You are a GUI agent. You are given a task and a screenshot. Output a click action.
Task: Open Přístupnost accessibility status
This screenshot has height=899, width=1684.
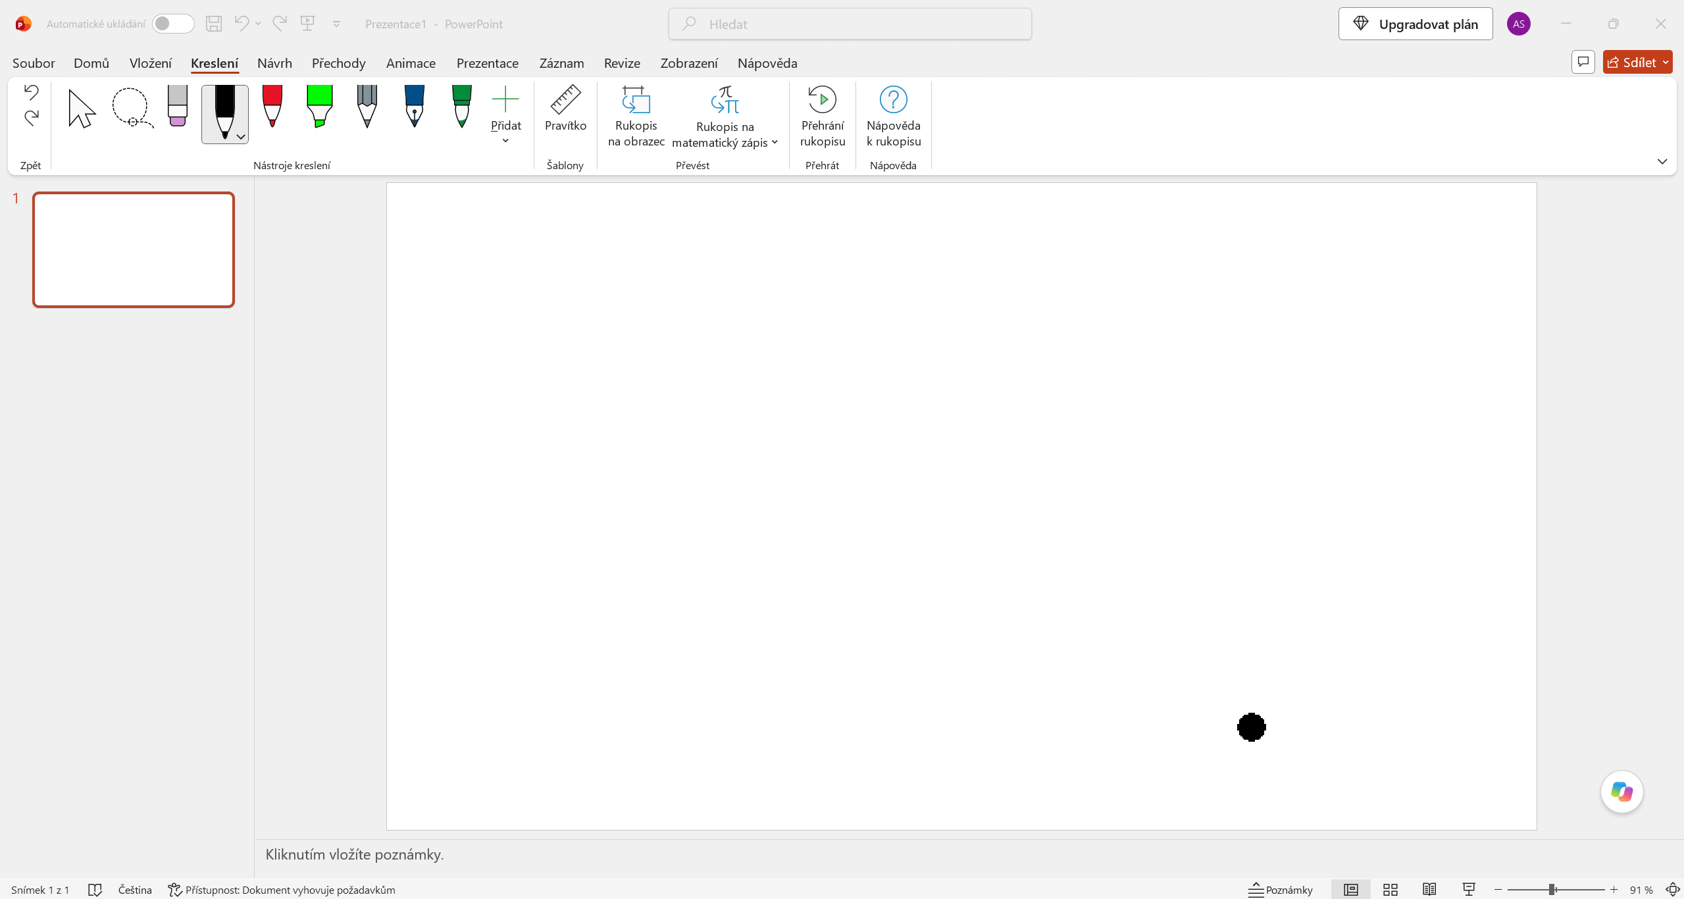click(x=282, y=890)
